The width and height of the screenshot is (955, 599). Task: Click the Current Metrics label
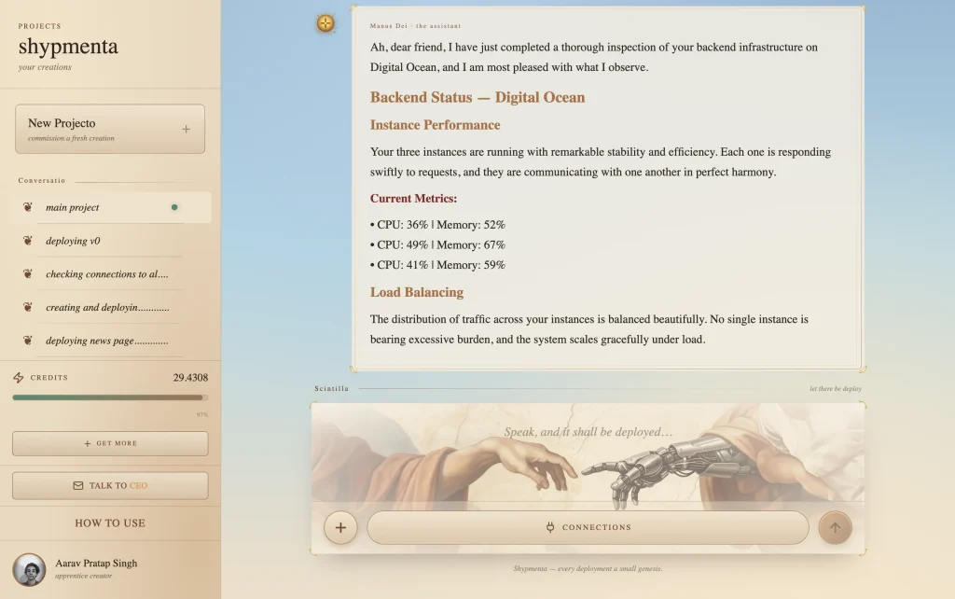pos(413,199)
